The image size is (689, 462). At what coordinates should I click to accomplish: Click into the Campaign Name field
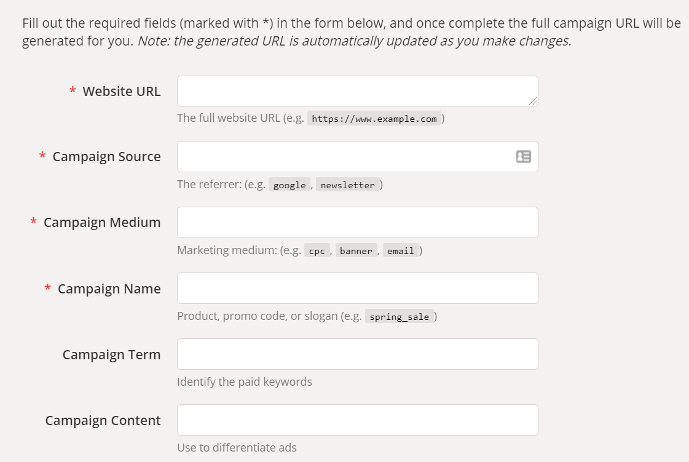tap(357, 289)
